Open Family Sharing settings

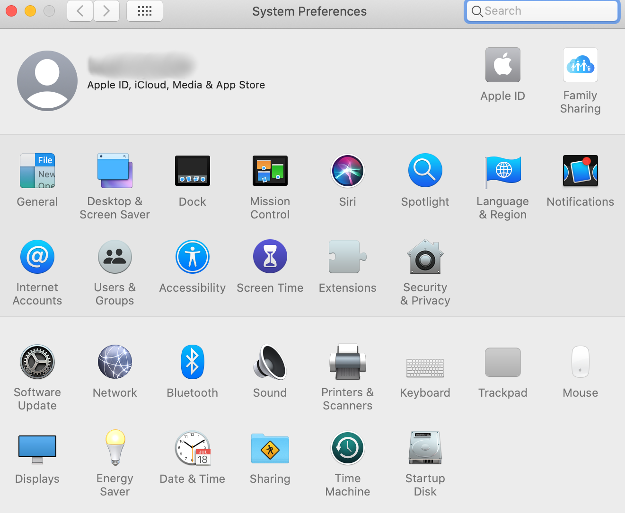pyautogui.click(x=580, y=65)
